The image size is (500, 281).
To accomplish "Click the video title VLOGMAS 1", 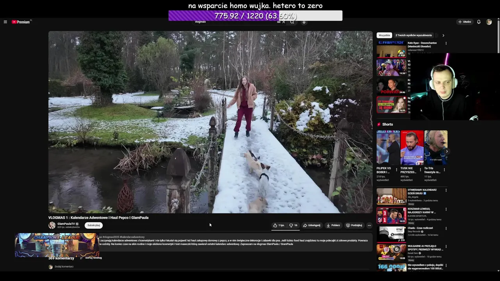I will pyautogui.click(x=98, y=218).
